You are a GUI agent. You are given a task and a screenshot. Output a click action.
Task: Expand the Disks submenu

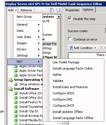click(x=25, y=31)
